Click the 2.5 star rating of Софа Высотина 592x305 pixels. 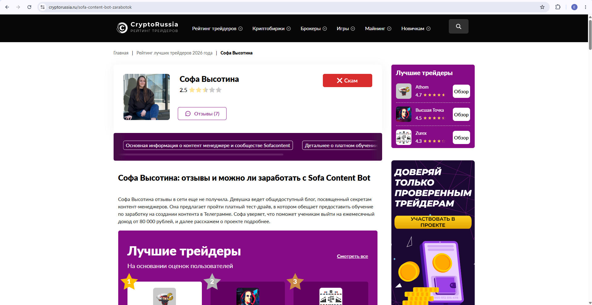201,90
